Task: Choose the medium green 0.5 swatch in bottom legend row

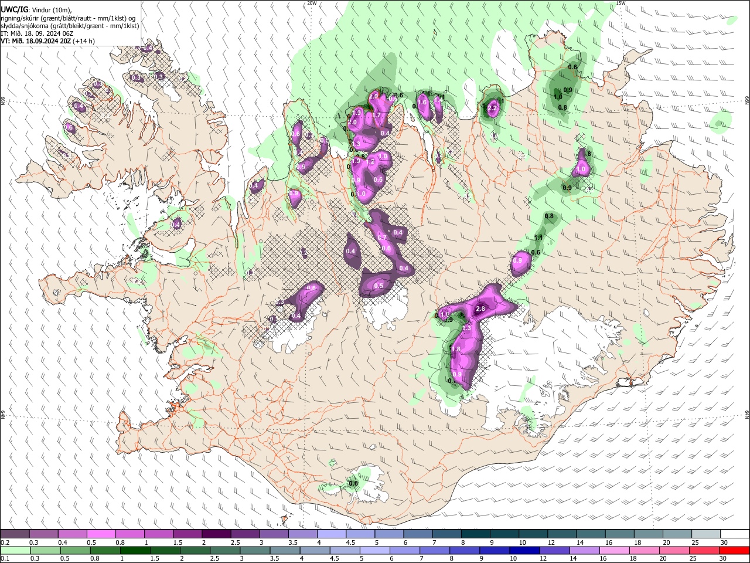Action: pos(76,550)
